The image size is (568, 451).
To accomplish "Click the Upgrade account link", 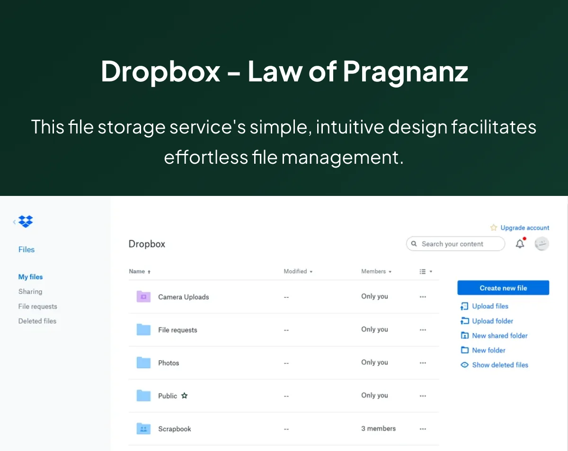I will pos(525,228).
